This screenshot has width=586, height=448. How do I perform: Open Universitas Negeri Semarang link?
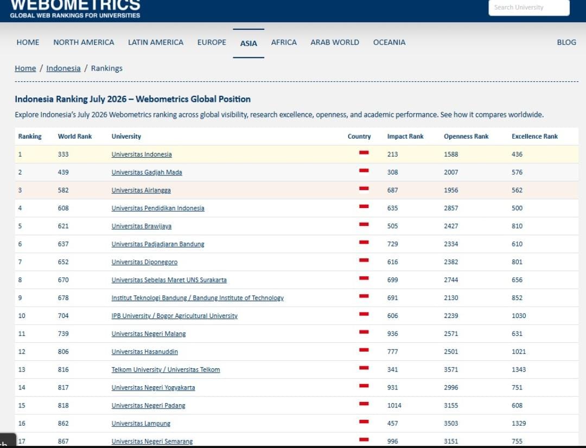click(152, 441)
